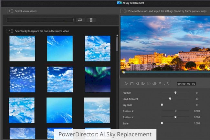Start playback with the Play button
Image resolution: width=210 pixels, height=140 pixels.
126,84
